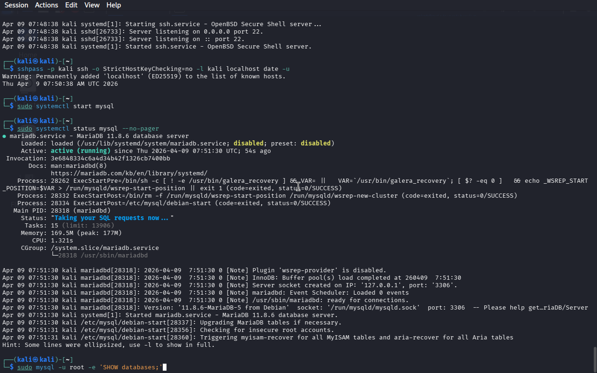Open the Actions menu
This screenshot has width=597, height=373.
point(47,5)
